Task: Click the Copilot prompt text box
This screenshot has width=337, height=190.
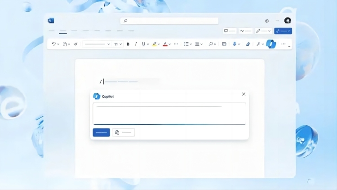Action: [x=169, y=114]
